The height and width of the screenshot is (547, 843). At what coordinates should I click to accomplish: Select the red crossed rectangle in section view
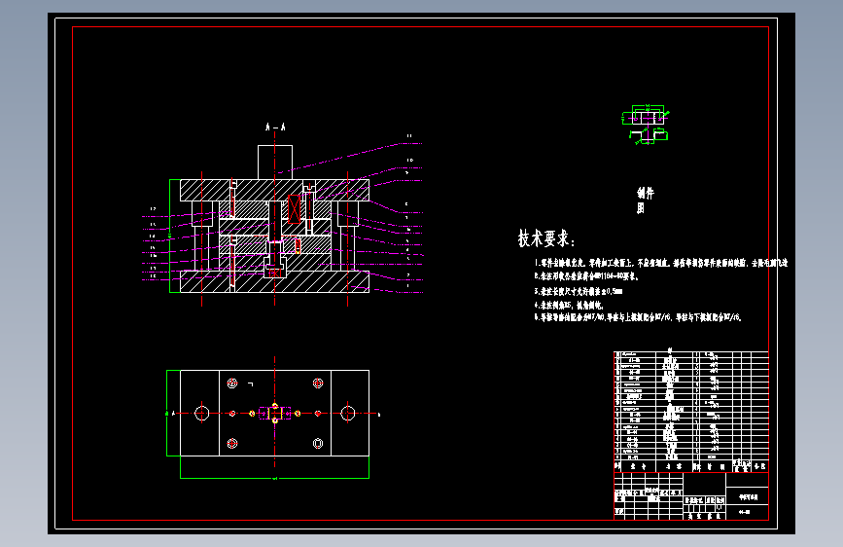click(294, 209)
